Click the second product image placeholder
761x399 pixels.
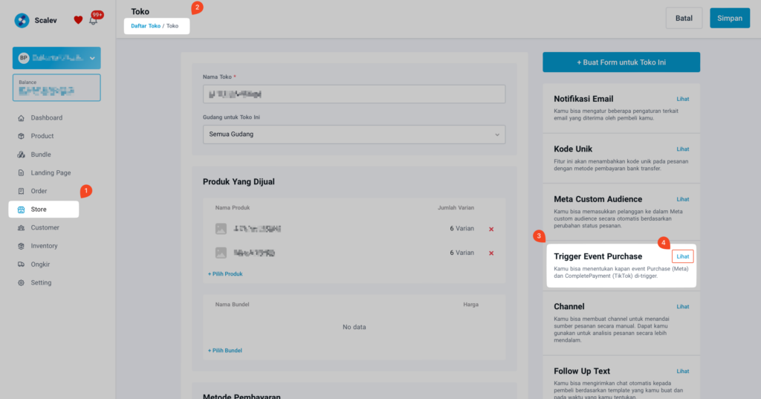coord(221,253)
